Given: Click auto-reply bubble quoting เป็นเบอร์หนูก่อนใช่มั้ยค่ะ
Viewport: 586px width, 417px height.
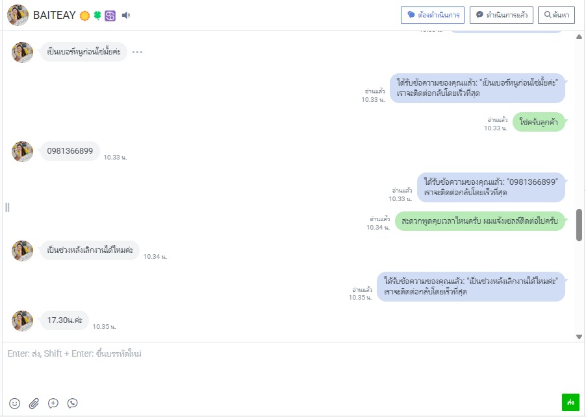Looking at the screenshot, I should click(478, 88).
